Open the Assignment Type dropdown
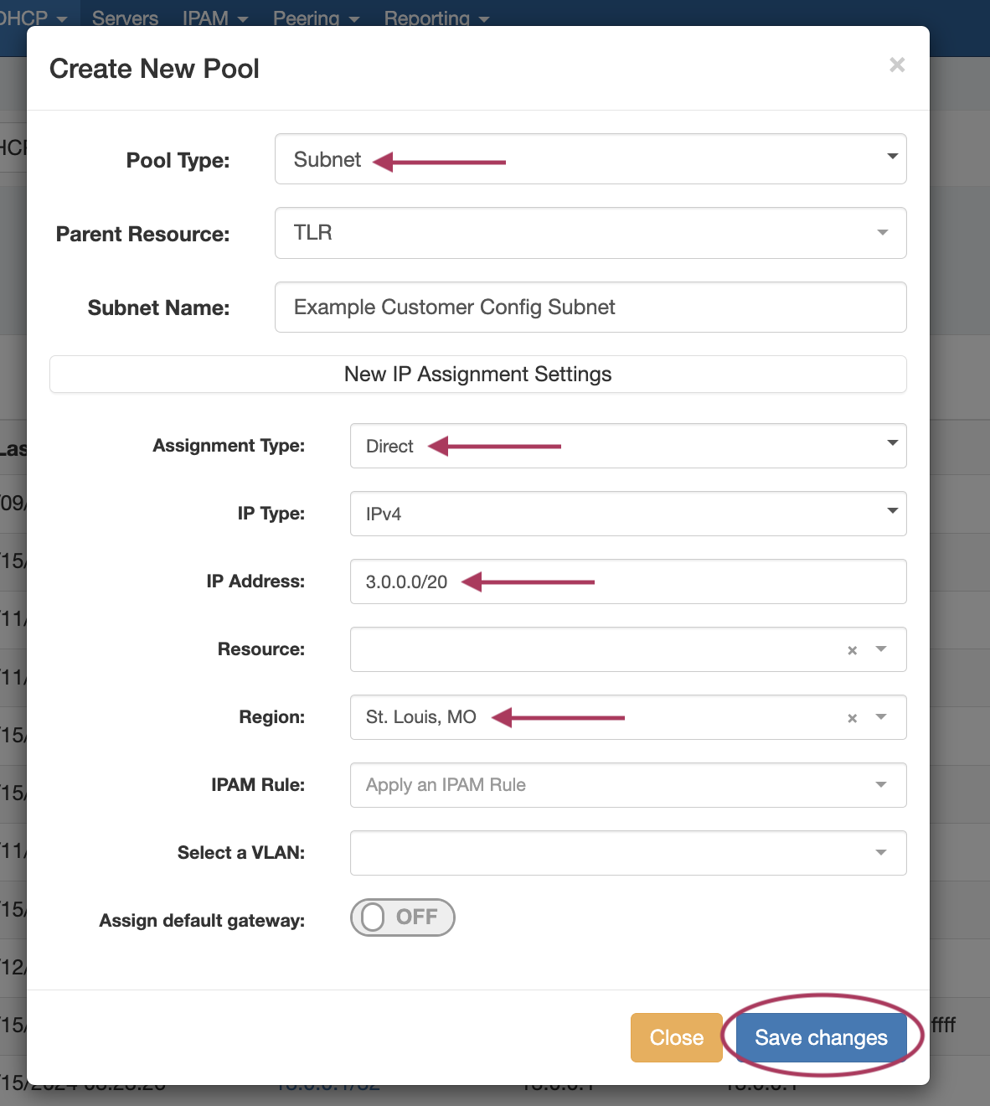Viewport: 990px width, 1106px height. point(628,446)
